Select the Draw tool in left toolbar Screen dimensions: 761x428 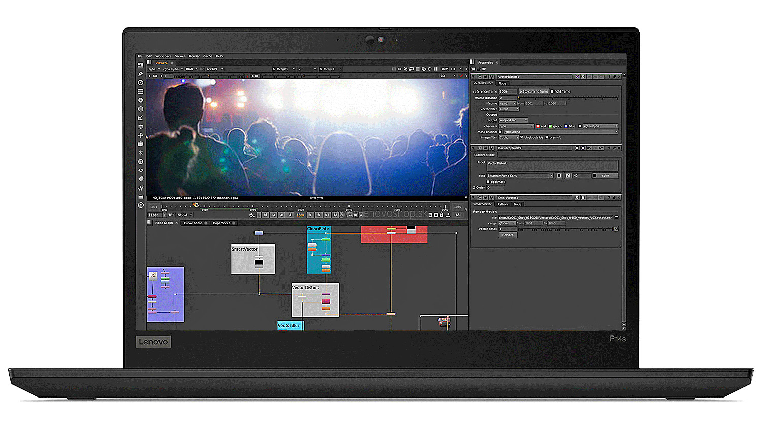point(141,74)
